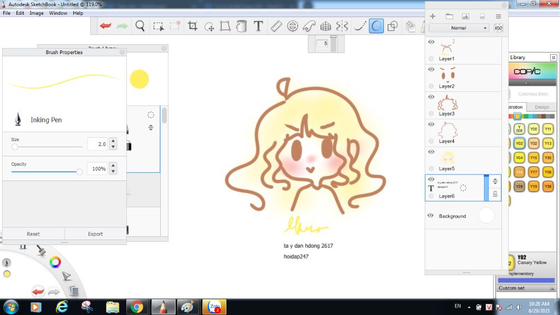The width and height of the screenshot is (560, 315).
Task: Click the green Redo arrow in top toolbar
Action: pyautogui.click(x=122, y=26)
